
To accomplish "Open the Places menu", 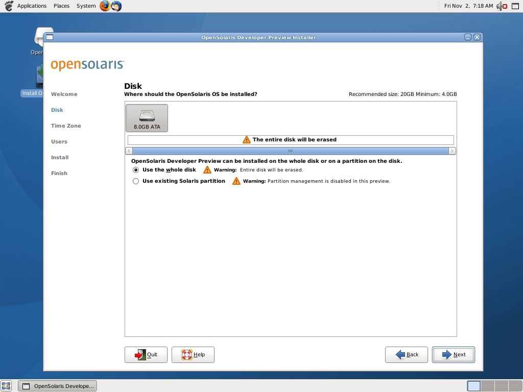I will click(61, 6).
